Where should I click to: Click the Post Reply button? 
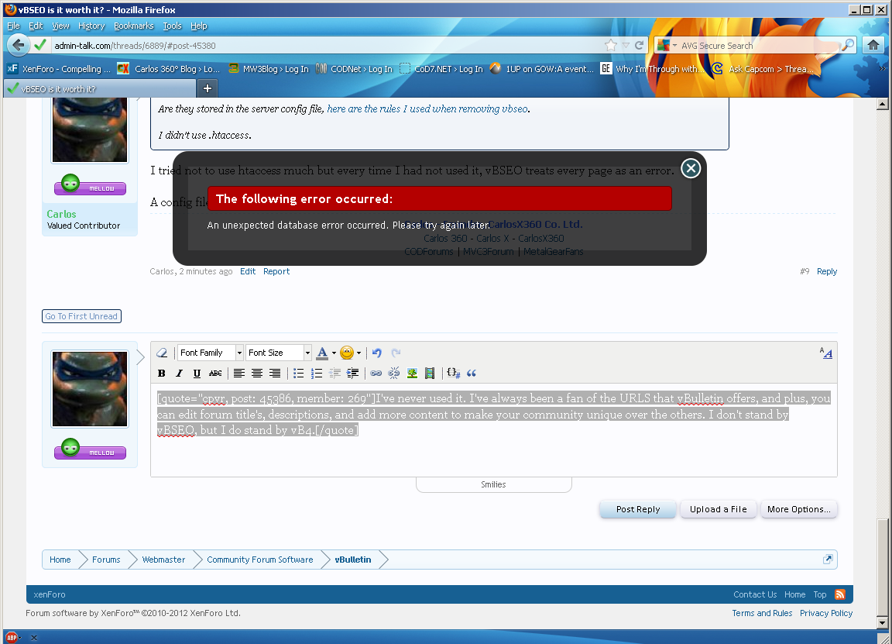click(638, 509)
